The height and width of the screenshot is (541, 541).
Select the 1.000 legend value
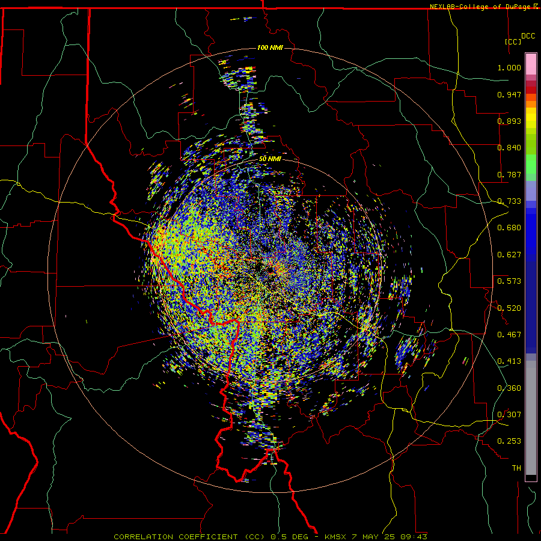click(509, 67)
